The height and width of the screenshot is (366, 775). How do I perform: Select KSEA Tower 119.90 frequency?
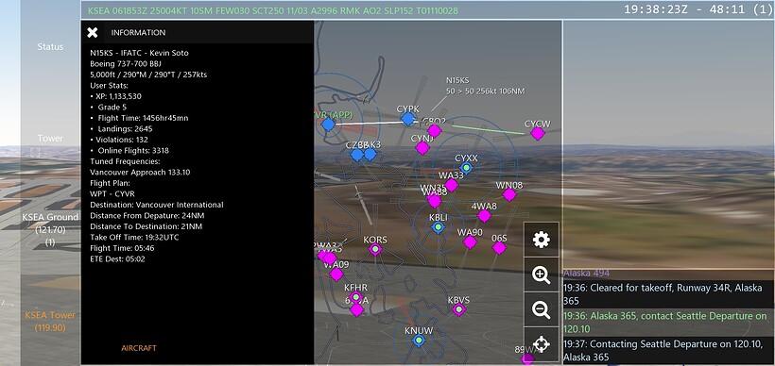coord(50,321)
